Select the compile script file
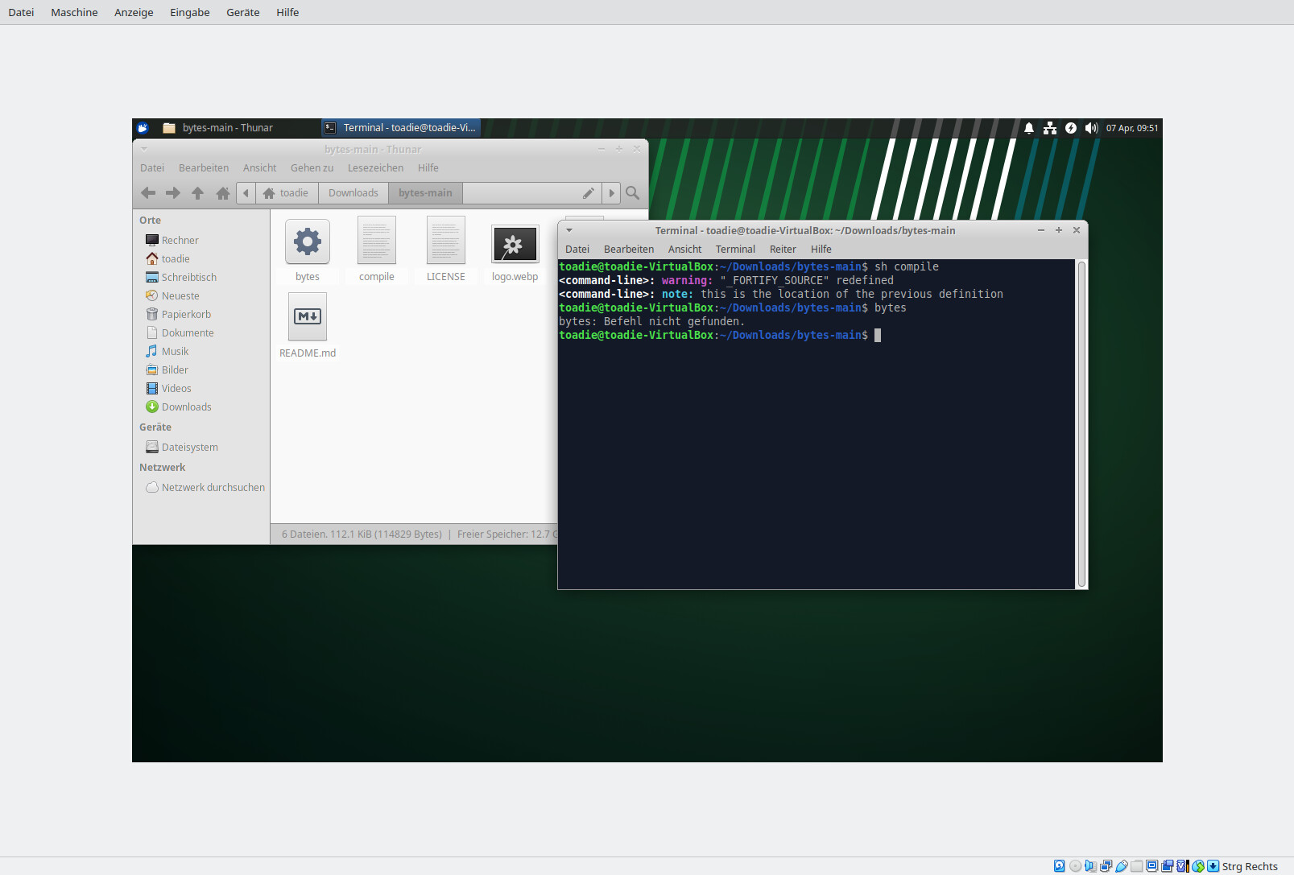The height and width of the screenshot is (875, 1294). 377,250
